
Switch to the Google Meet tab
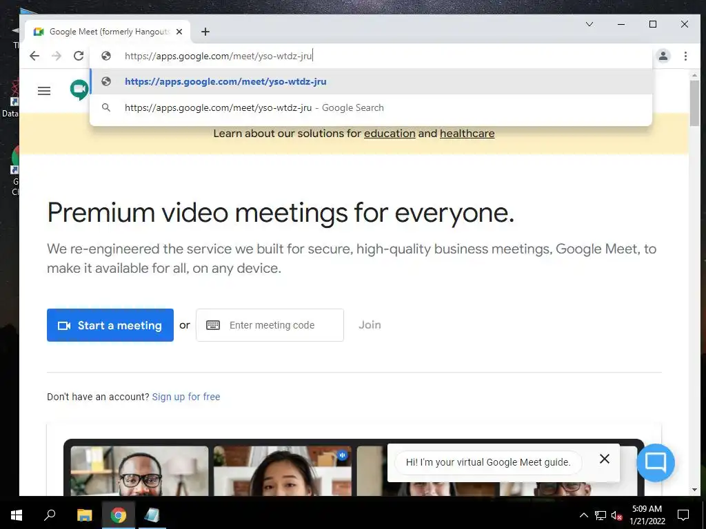(x=108, y=32)
